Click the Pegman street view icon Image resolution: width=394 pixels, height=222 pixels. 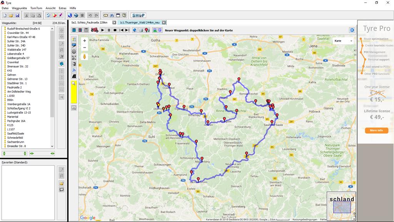click(84, 57)
